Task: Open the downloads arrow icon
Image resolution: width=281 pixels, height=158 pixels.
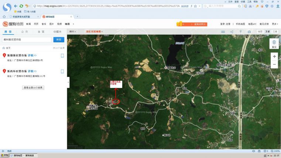Action: coord(278,6)
